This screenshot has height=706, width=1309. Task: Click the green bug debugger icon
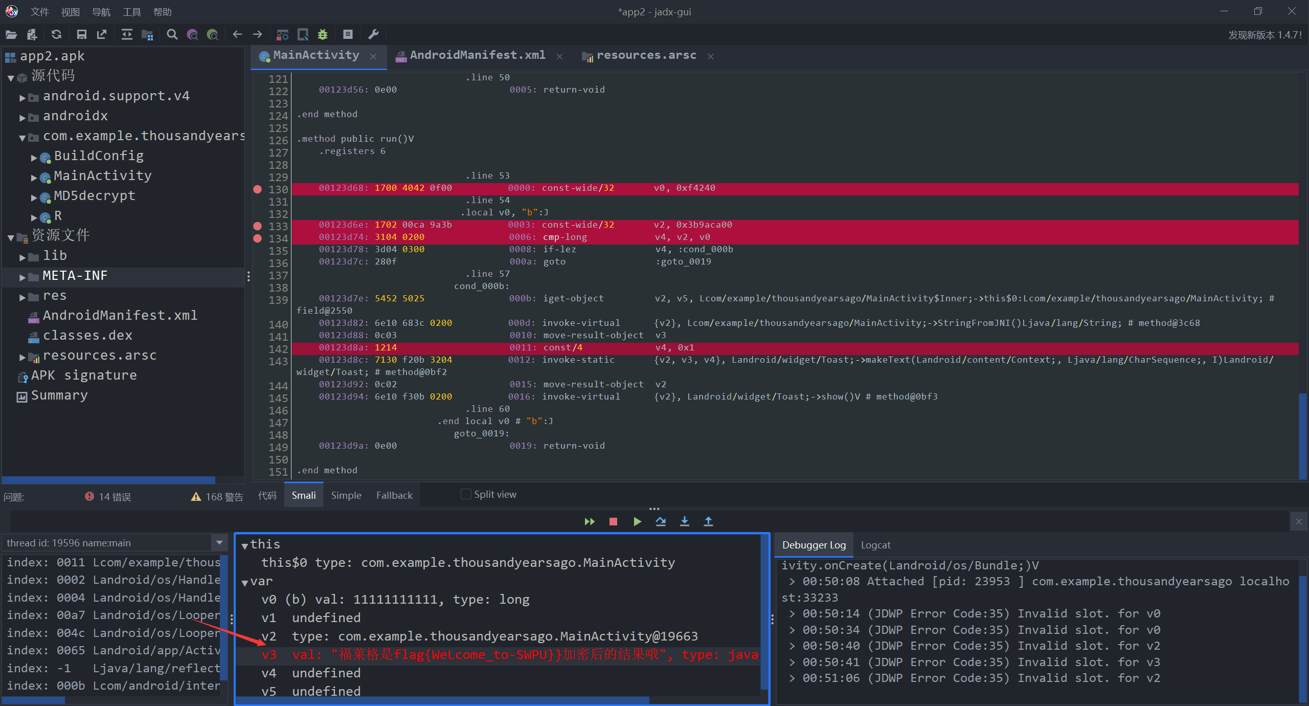[323, 35]
